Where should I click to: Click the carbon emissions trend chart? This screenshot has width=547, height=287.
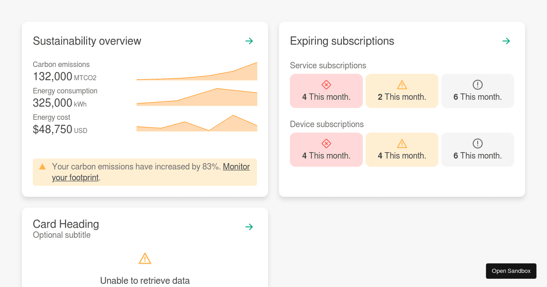[x=196, y=72]
